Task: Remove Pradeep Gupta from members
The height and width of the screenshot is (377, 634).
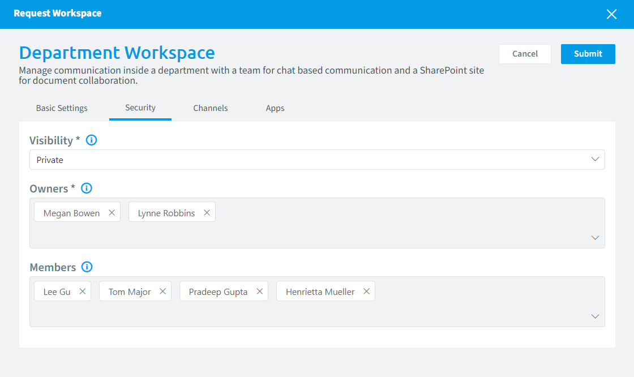Action: click(260, 292)
